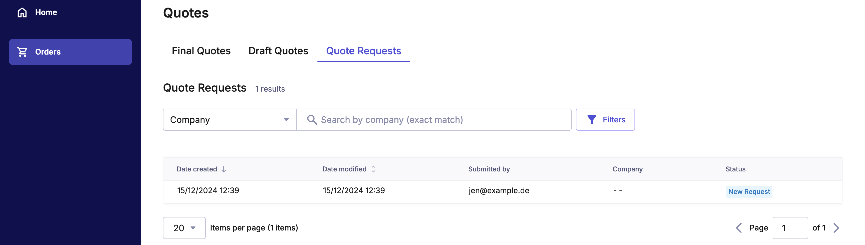Switch to the Final Quotes tab
Screen dimensions: 865x245
(201, 51)
